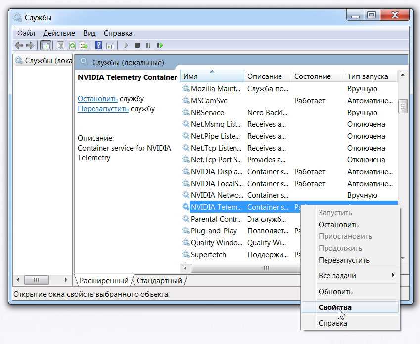Click the Остановить service link
Image resolution: width=420 pixels, height=344 pixels.
click(97, 99)
